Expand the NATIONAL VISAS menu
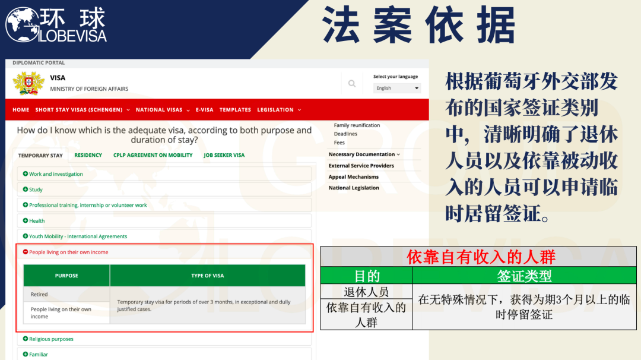This screenshot has width=641, height=360. click(163, 110)
